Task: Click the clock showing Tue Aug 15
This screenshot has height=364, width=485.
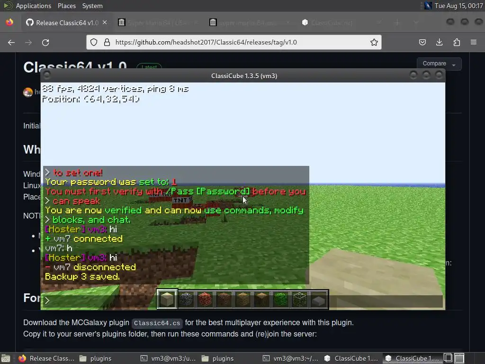Action: click(458, 6)
